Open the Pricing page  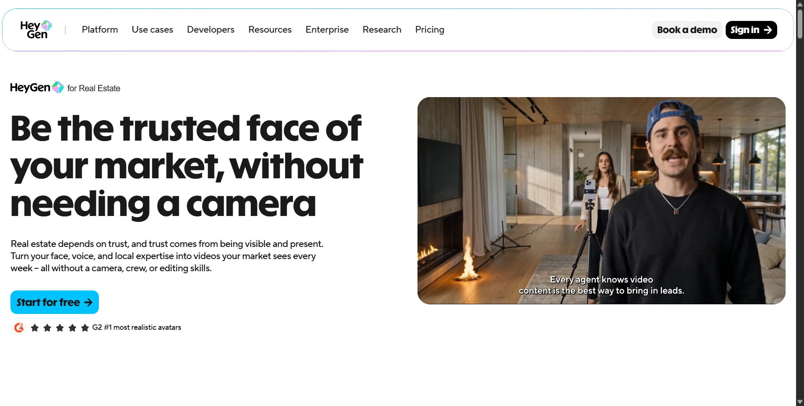click(x=430, y=30)
